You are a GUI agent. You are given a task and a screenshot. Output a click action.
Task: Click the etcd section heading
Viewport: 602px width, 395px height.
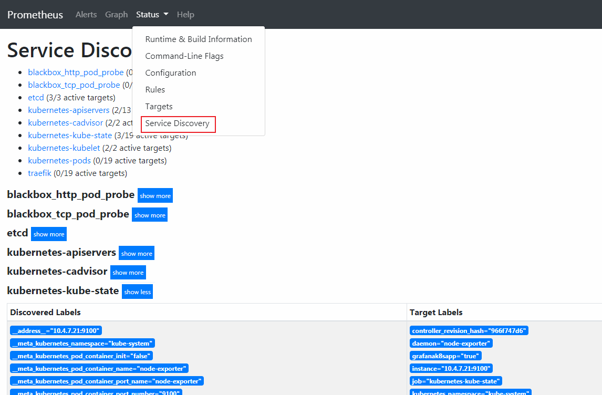click(18, 233)
